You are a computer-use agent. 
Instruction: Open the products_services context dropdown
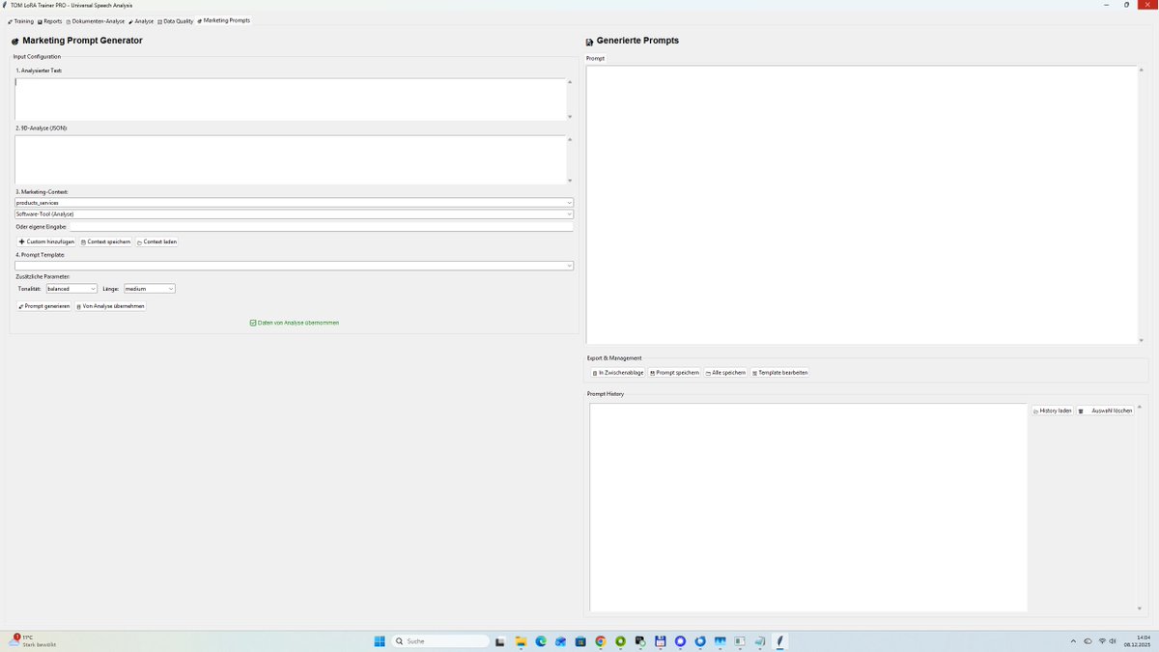tap(294, 203)
